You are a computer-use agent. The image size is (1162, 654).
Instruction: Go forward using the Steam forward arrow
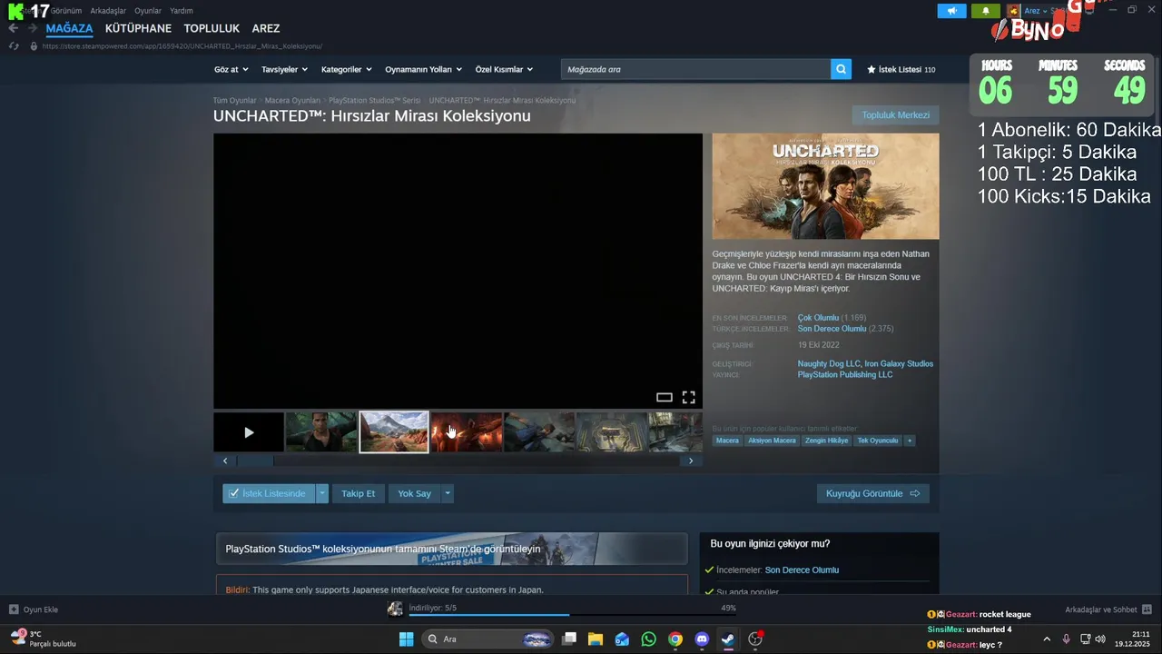tap(33, 28)
